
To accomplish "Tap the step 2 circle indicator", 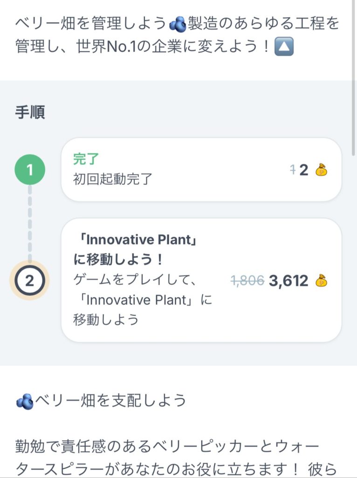I will 30,281.
